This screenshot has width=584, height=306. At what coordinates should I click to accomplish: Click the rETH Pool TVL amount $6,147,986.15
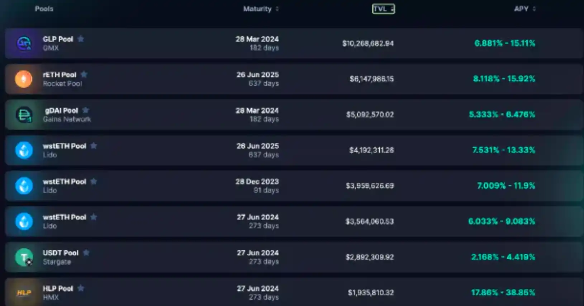[371, 79]
